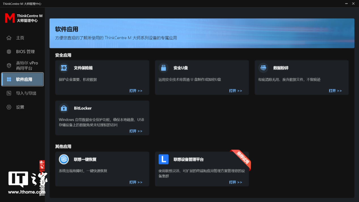Click the ThinkCentre M red logo
This screenshot has height=202, width=359.
10,18
